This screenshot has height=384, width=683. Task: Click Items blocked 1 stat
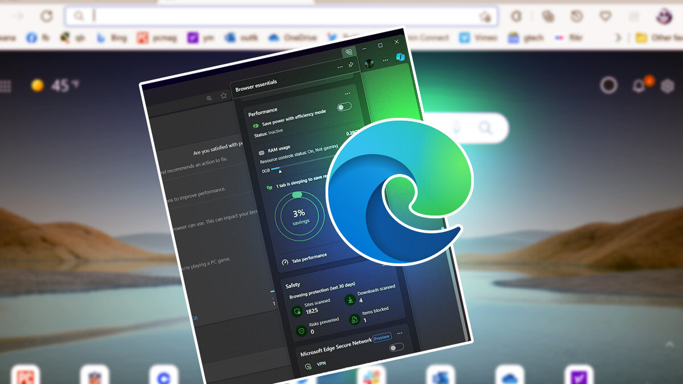pos(368,315)
